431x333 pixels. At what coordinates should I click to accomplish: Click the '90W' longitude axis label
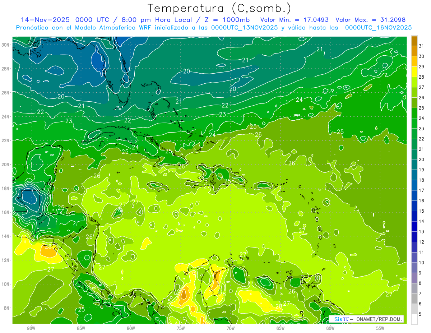click(31, 328)
